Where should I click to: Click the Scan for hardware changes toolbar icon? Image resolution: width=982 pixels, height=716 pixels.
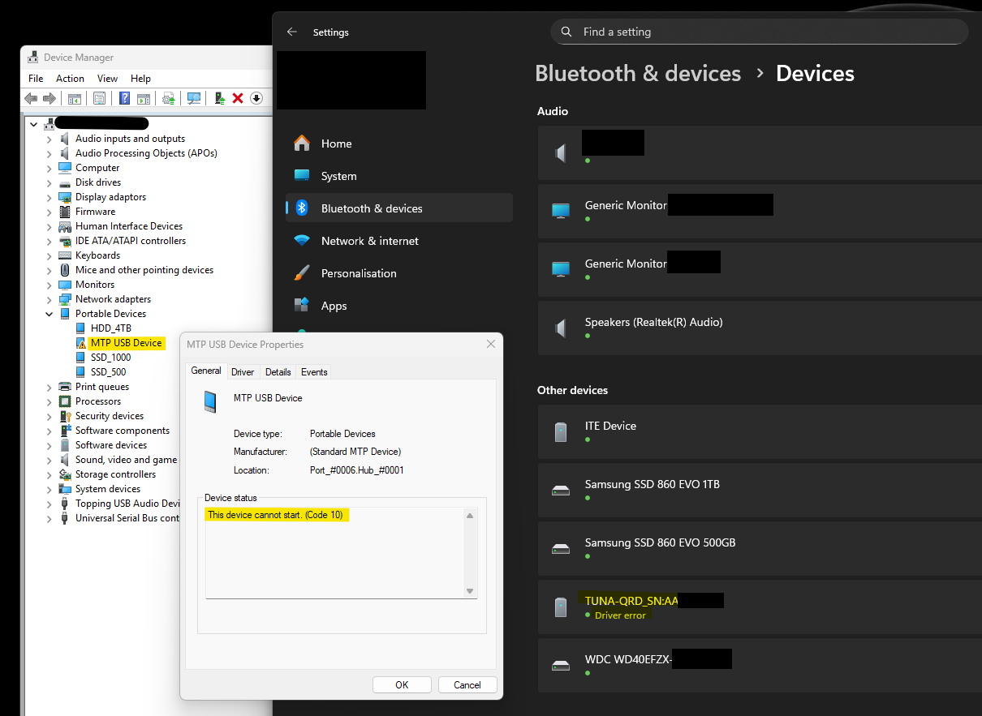194,98
